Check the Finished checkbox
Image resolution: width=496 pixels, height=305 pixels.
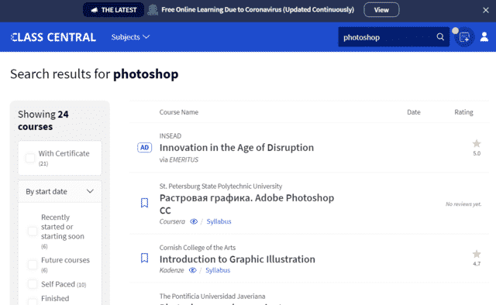click(33, 302)
